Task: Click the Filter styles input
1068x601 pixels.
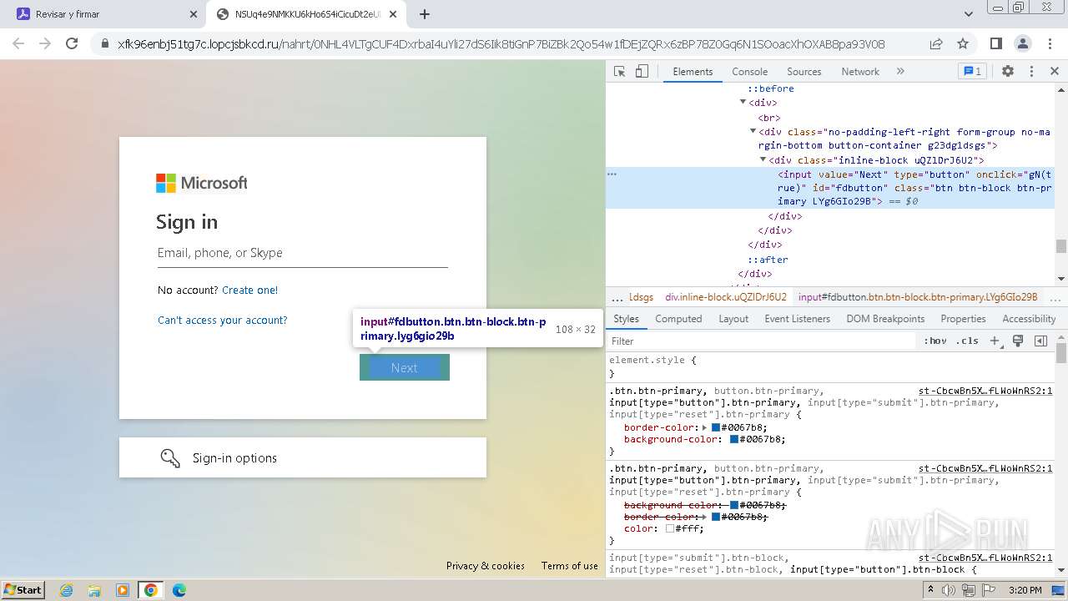Action: click(x=762, y=341)
